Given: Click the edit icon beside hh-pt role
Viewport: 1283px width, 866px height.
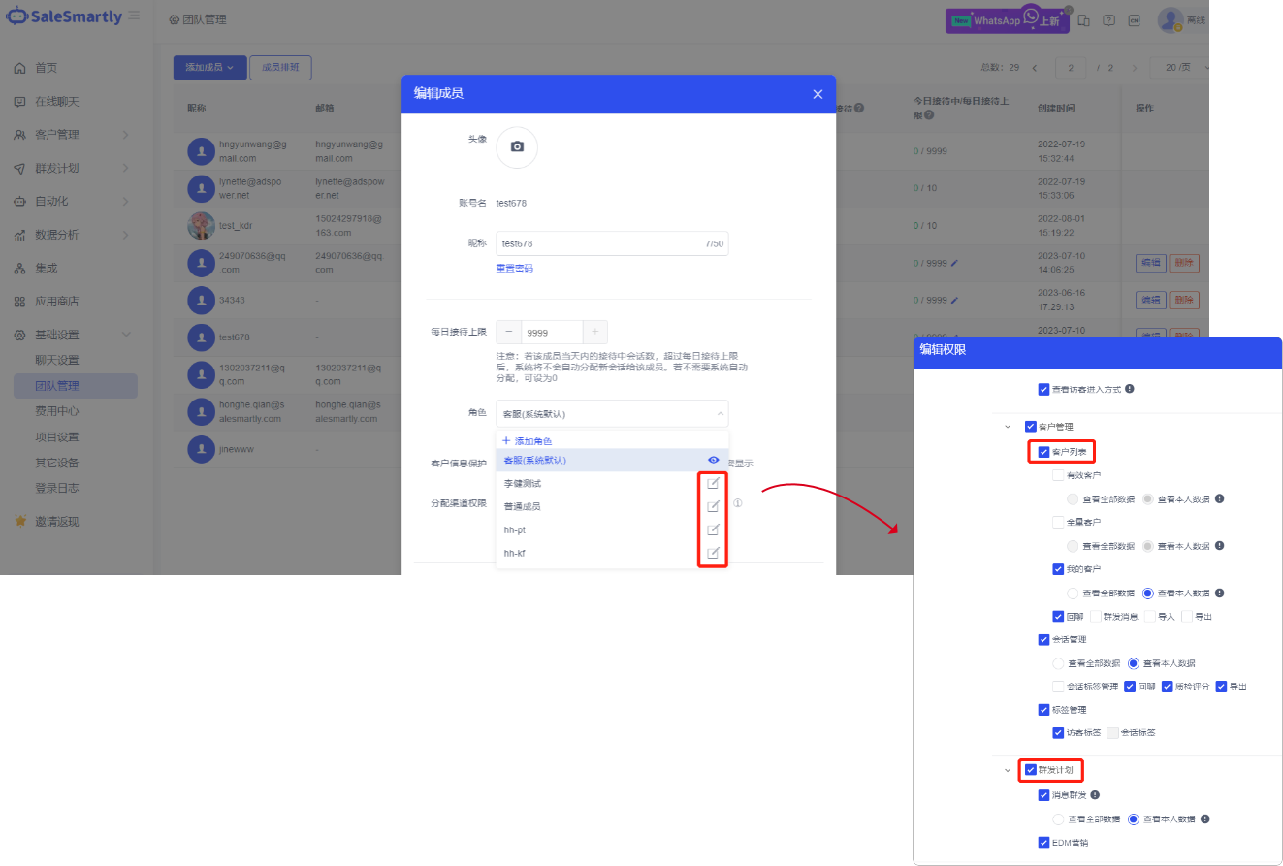Looking at the screenshot, I should 713,529.
